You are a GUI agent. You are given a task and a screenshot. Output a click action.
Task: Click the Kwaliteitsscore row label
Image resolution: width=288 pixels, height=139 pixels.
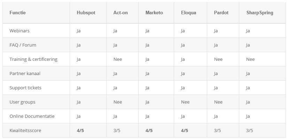point(25,130)
